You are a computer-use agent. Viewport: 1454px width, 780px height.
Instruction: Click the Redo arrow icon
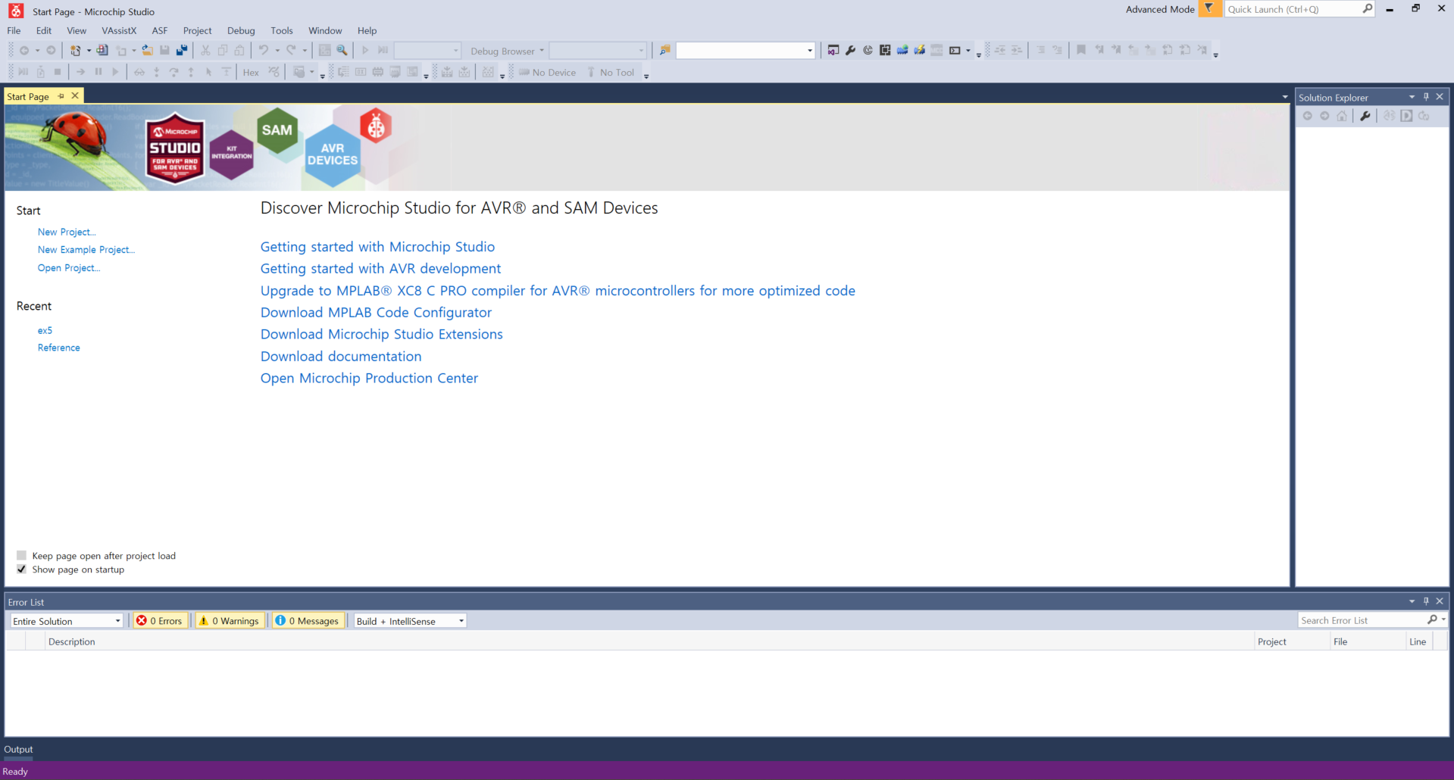291,51
